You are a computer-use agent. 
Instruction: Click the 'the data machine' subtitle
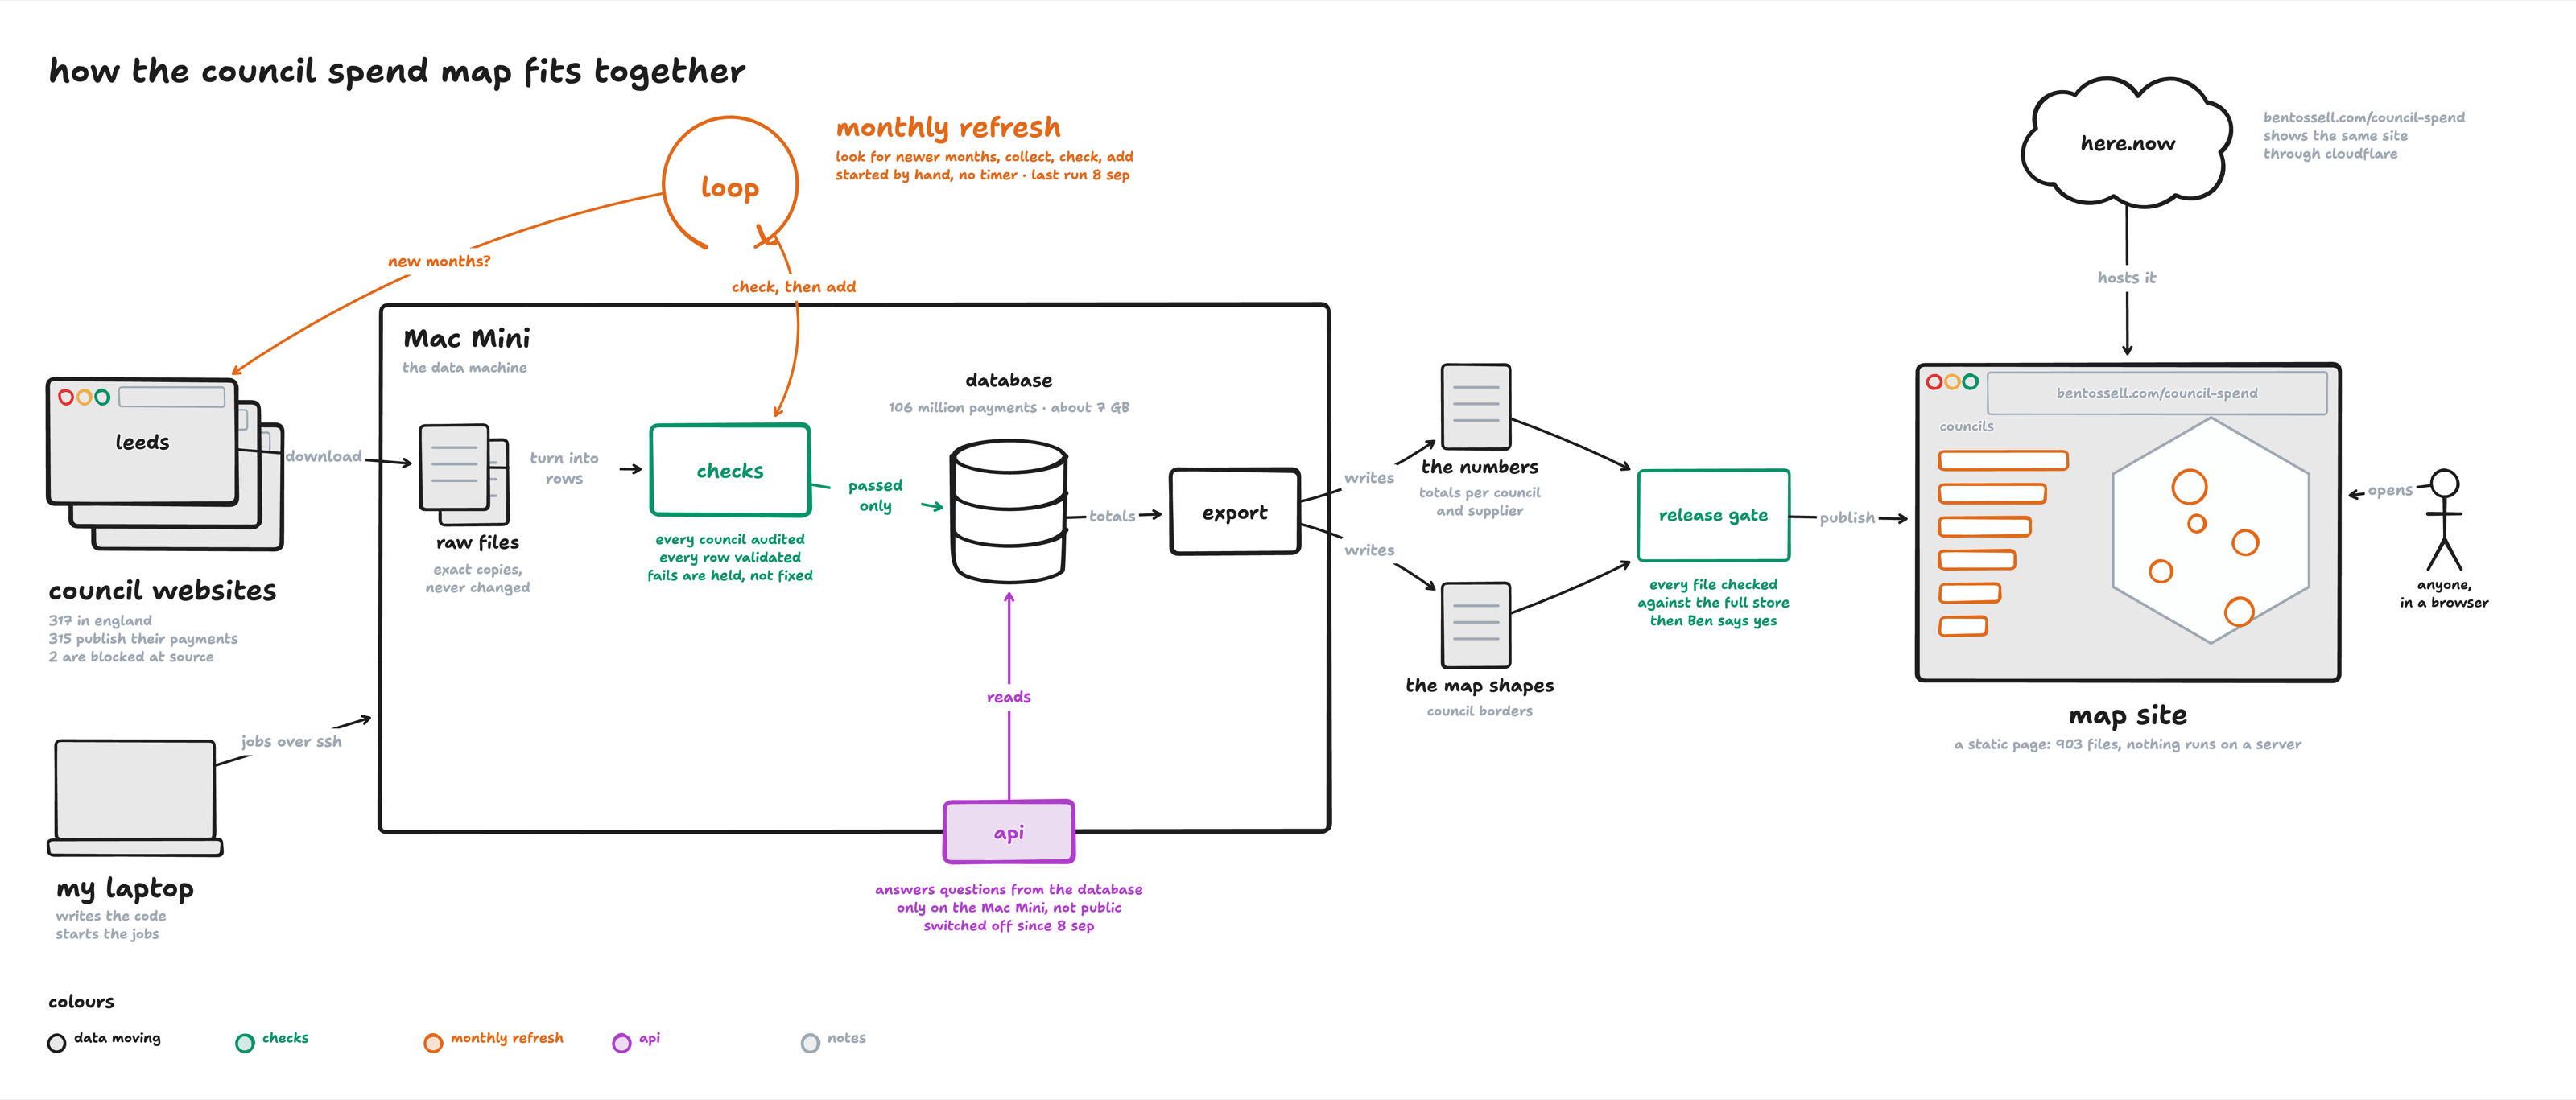(464, 367)
